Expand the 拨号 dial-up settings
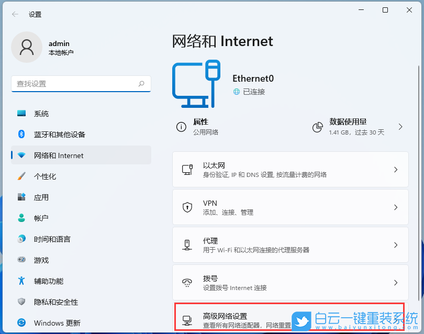Image resolution: width=424 pixels, height=334 pixels. [x=291, y=282]
